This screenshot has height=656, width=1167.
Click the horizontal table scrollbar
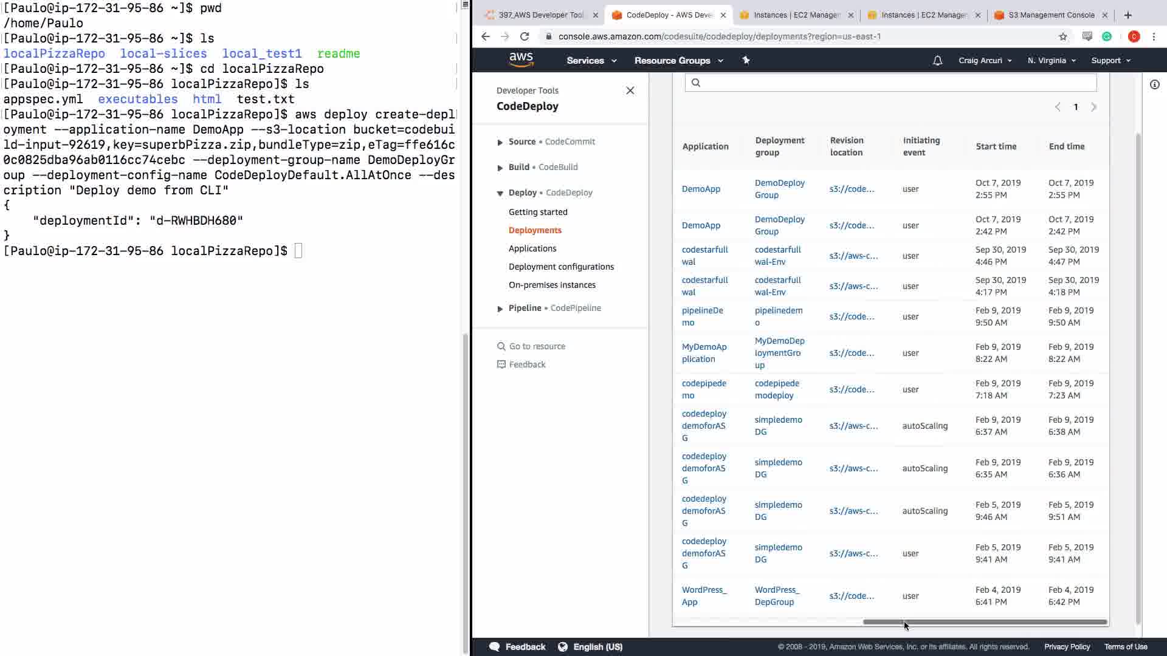point(985,622)
